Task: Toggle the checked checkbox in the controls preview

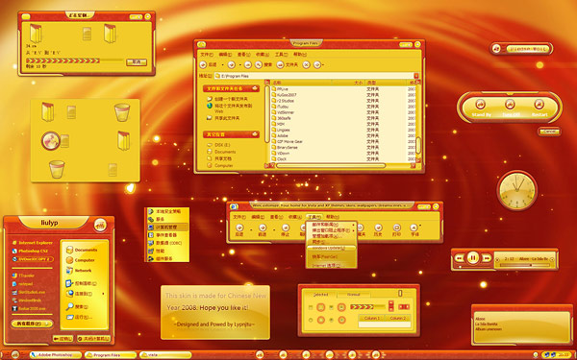Action: (331, 307)
